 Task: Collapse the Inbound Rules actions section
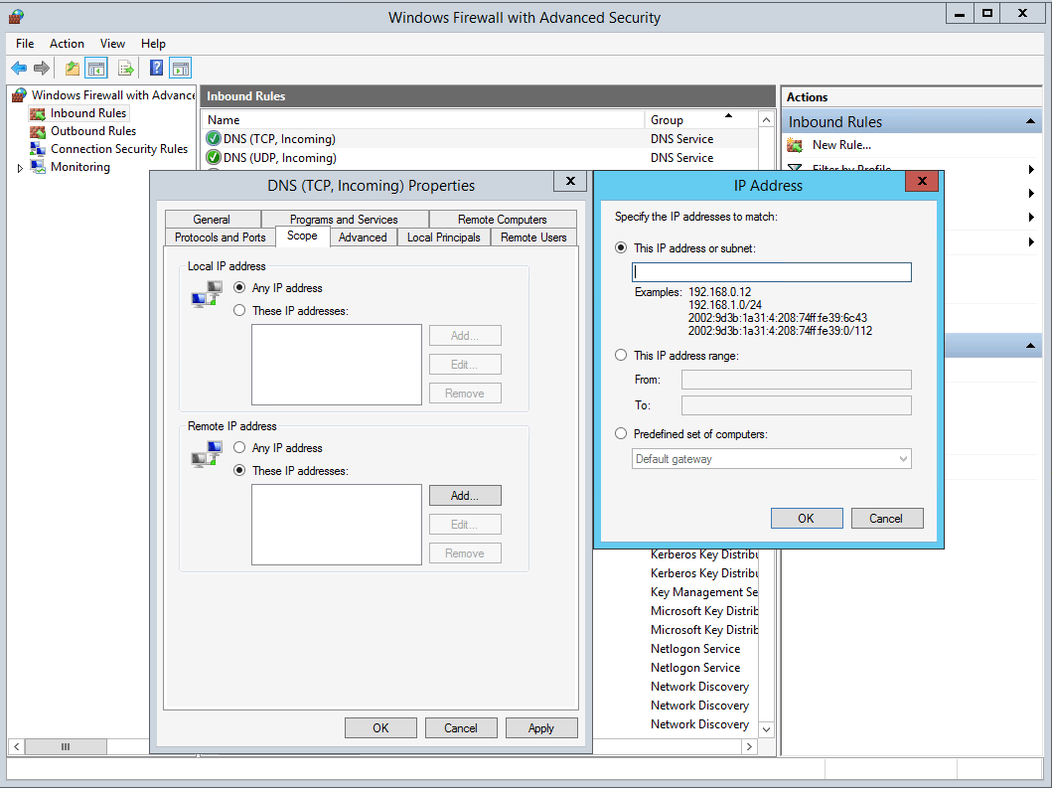(x=1030, y=121)
